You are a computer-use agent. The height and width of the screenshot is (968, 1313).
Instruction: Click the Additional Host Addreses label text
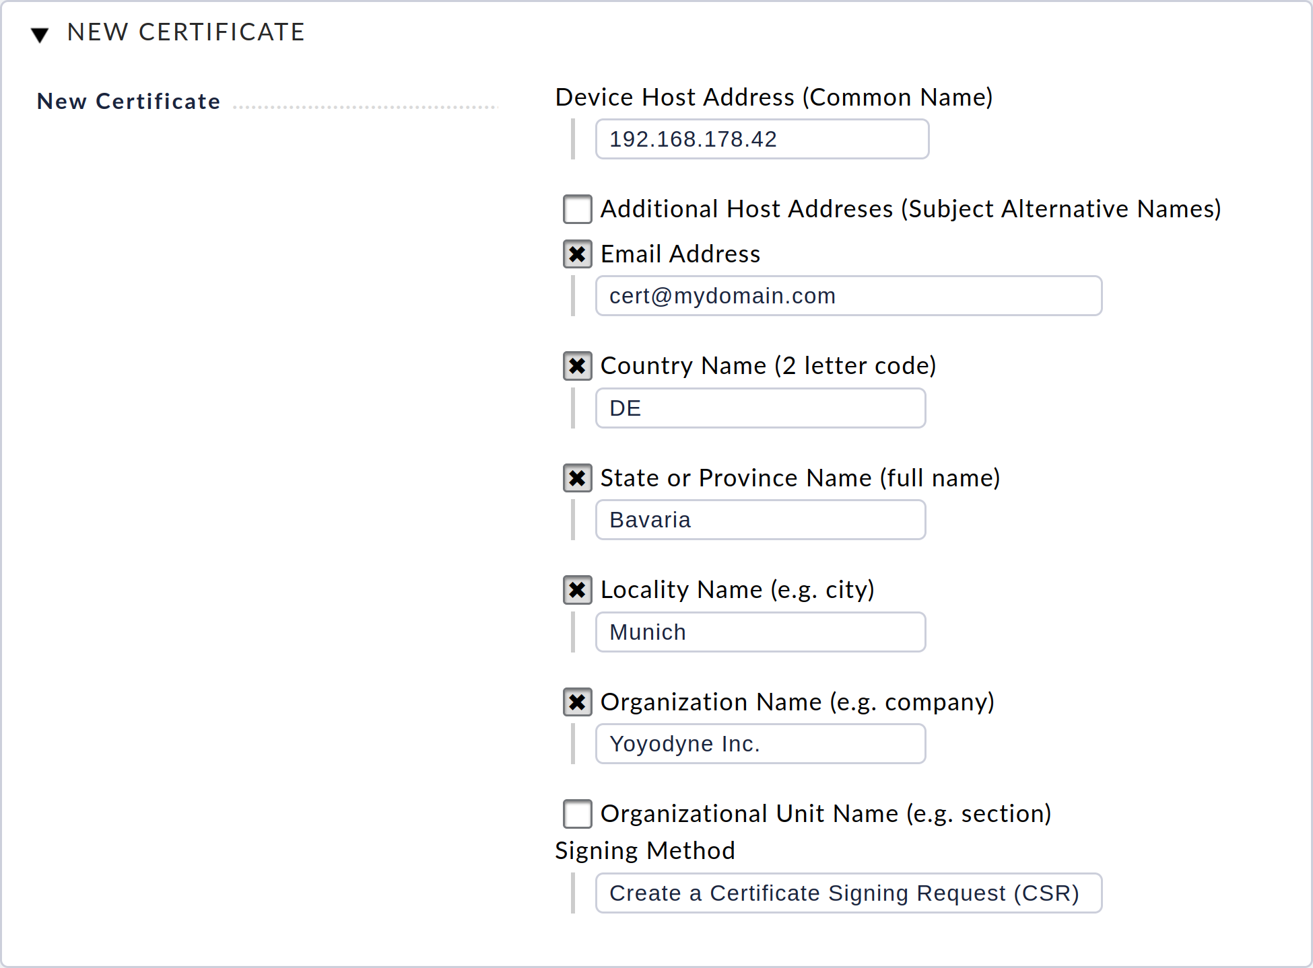pos(910,209)
